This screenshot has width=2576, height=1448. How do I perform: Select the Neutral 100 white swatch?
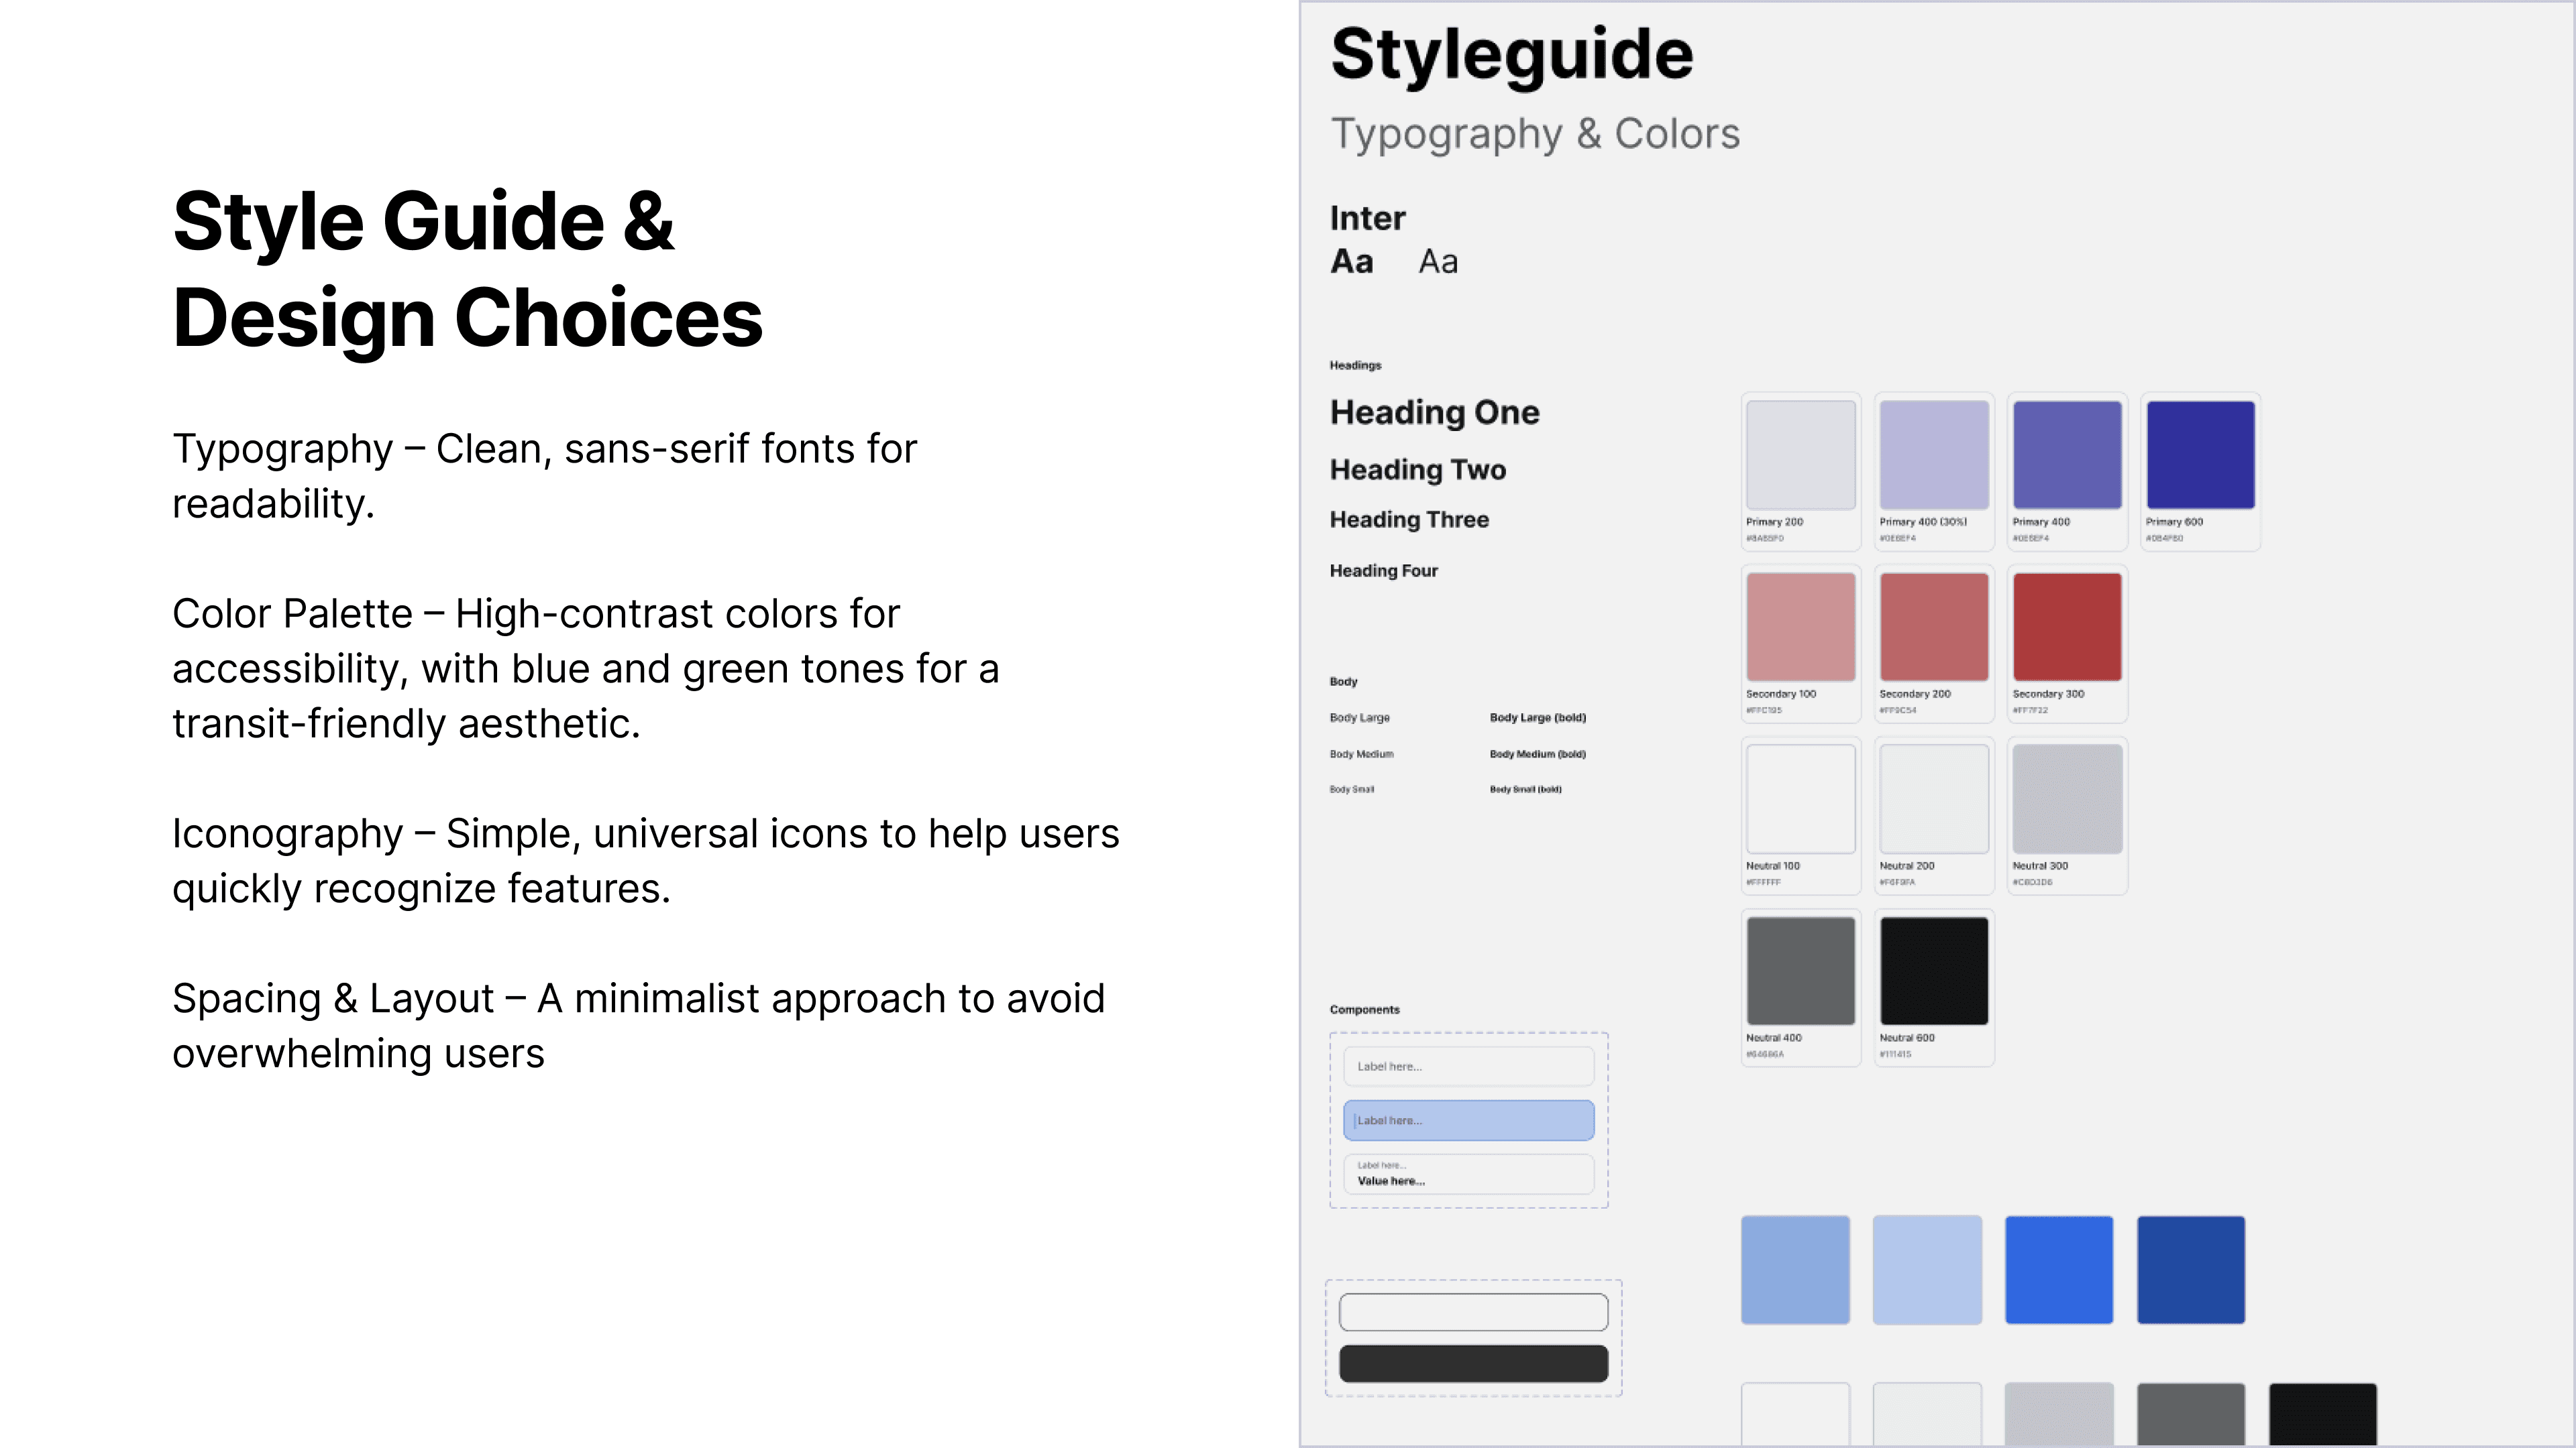point(1800,798)
